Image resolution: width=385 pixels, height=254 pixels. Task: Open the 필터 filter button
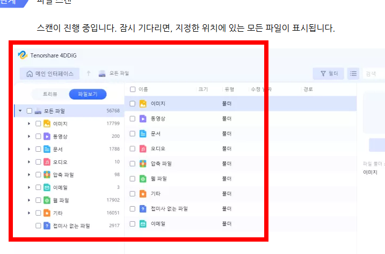328,74
